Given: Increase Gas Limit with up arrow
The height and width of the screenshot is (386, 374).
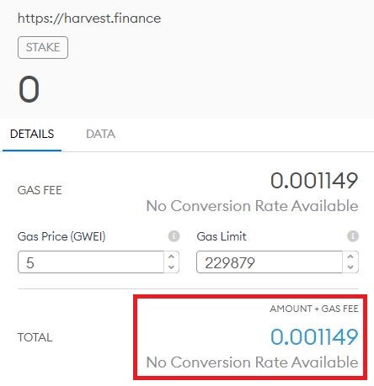Looking at the screenshot, I should pos(350,256).
